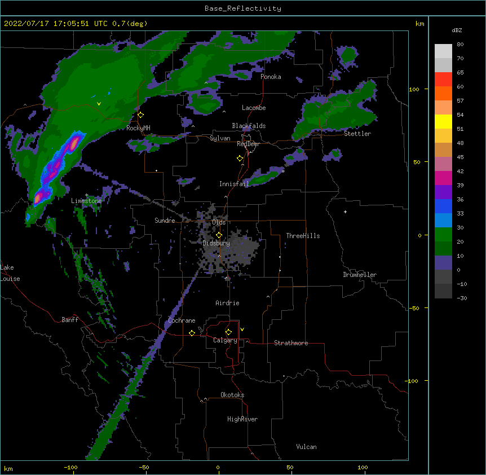Screen dimensions: 486x475
Task: Click the Blackfalds city label
Action: pyautogui.click(x=249, y=126)
